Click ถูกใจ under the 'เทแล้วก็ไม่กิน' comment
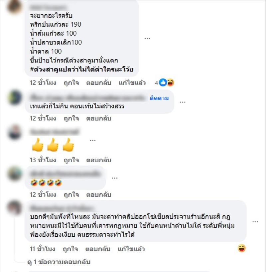This screenshot has width=266, height=272. click(71, 118)
